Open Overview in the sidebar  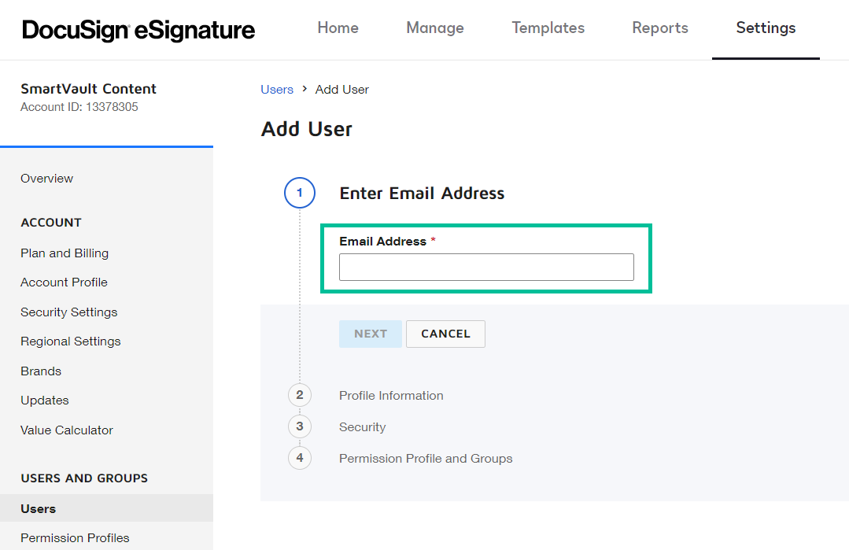coord(46,179)
